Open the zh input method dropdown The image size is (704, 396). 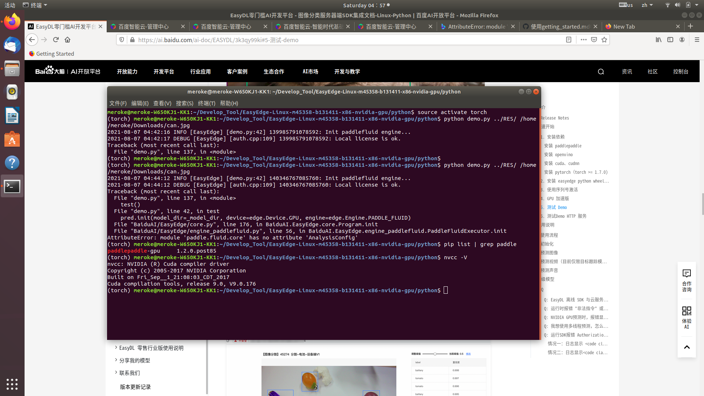[647, 5]
